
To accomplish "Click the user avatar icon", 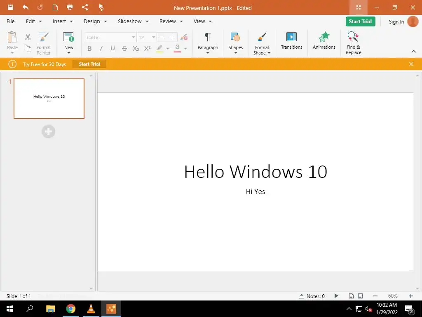I will tap(413, 21).
